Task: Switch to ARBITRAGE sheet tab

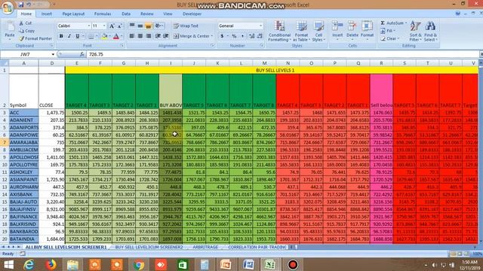Action: point(205,247)
